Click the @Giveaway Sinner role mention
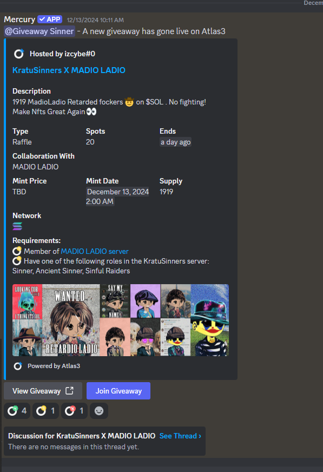Screen dimensions: 323x472 (x=39, y=31)
